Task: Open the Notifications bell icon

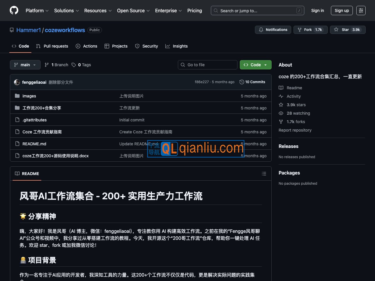Action: click(x=261, y=29)
